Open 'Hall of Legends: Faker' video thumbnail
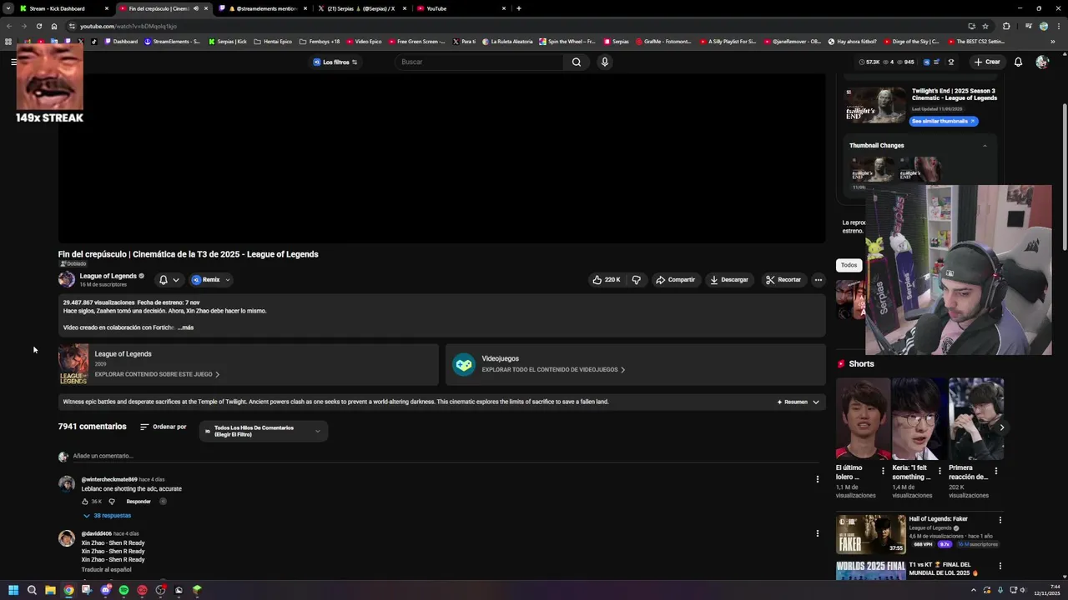This screenshot has height=600, width=1068. [871, 534]
